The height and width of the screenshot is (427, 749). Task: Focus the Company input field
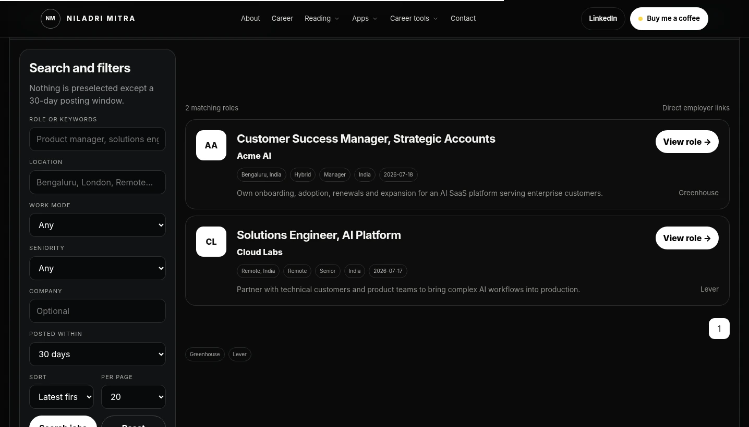point(98,311)
